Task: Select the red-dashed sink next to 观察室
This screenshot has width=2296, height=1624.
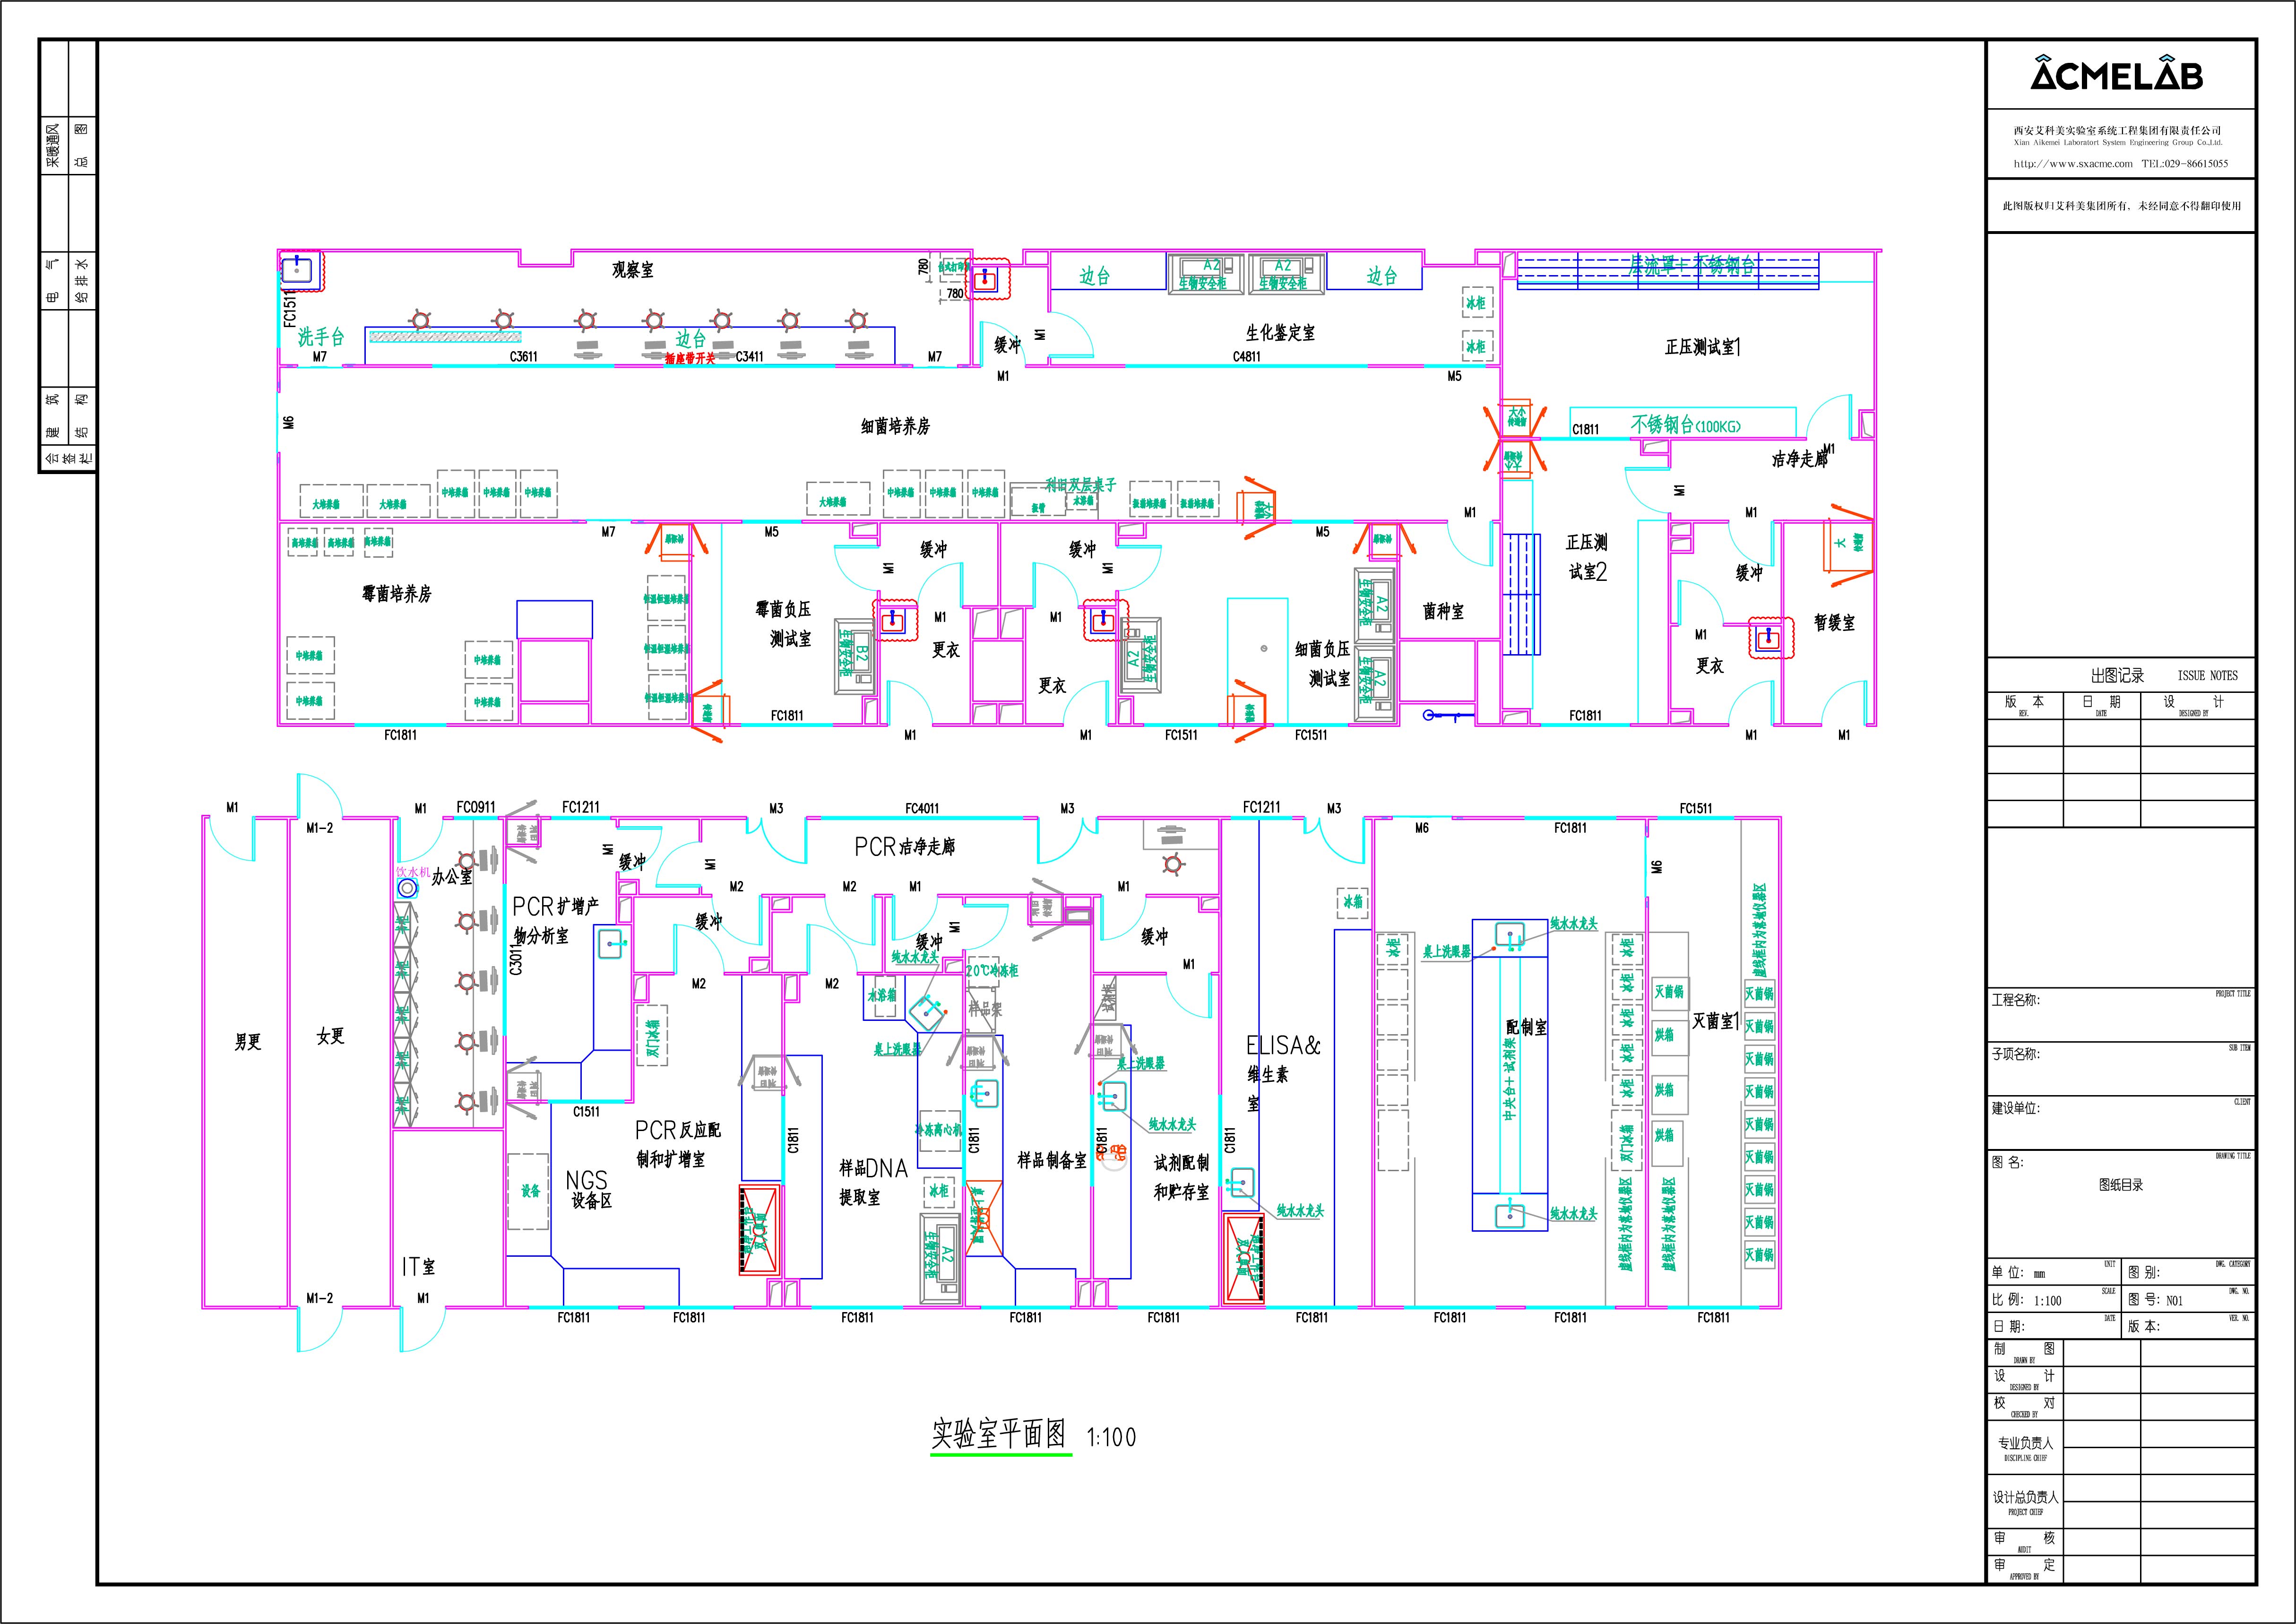Action: (x=988, y=279)
